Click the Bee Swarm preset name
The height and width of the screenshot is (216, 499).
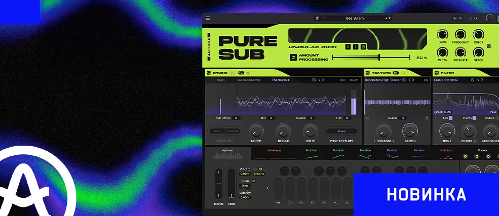(355, 18)
